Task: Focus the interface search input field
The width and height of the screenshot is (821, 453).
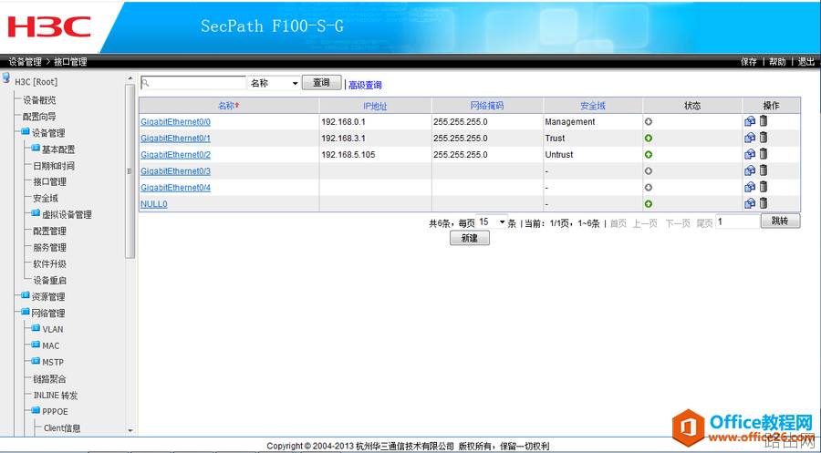Action: pos(193,83)
